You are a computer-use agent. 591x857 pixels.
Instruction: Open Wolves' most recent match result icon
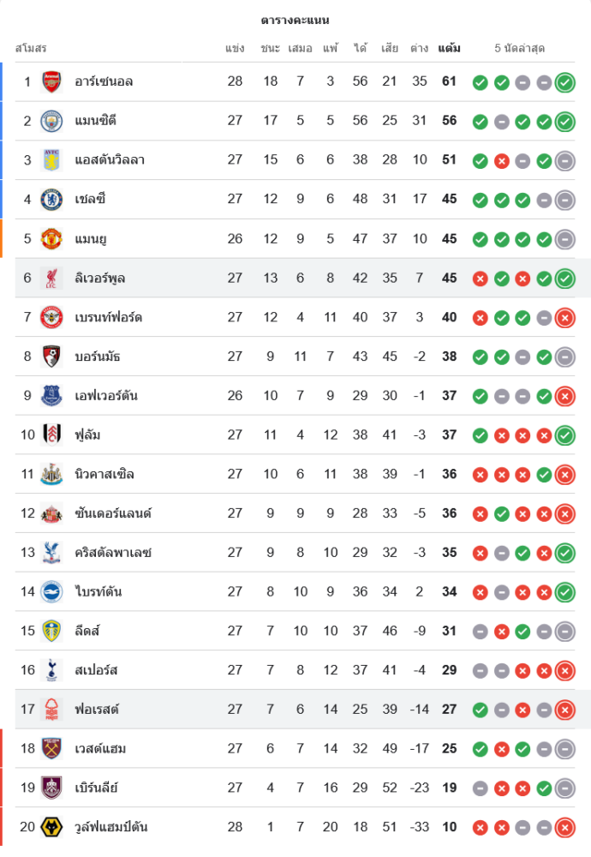[x=564, y=828]
